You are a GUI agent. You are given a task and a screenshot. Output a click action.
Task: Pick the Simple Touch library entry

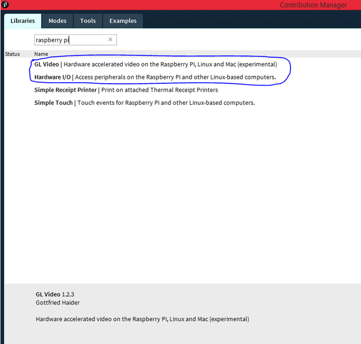click(53, 103)
